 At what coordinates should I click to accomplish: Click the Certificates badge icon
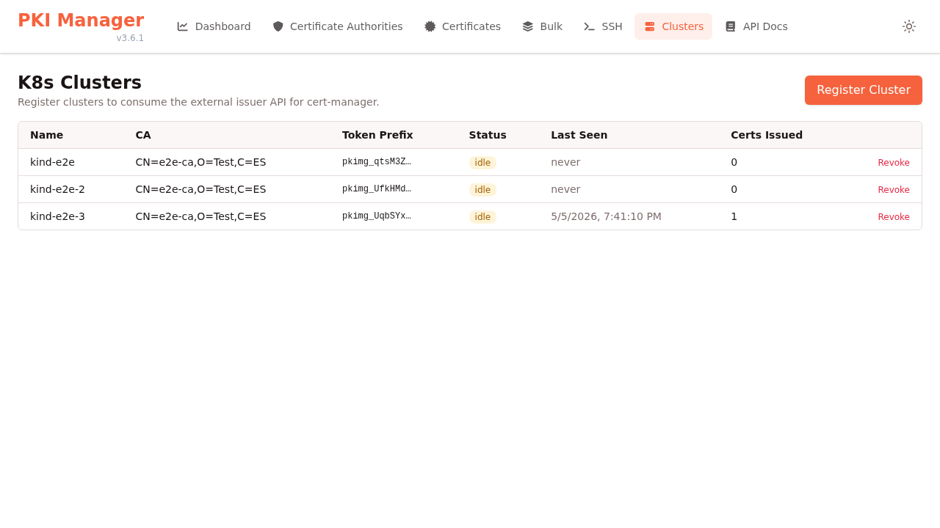click(430, 26)
